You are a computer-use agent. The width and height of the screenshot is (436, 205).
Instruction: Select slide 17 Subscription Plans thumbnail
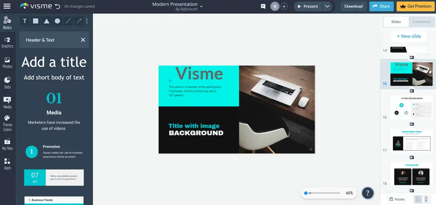pyautogui.click(x=411, y=140)
